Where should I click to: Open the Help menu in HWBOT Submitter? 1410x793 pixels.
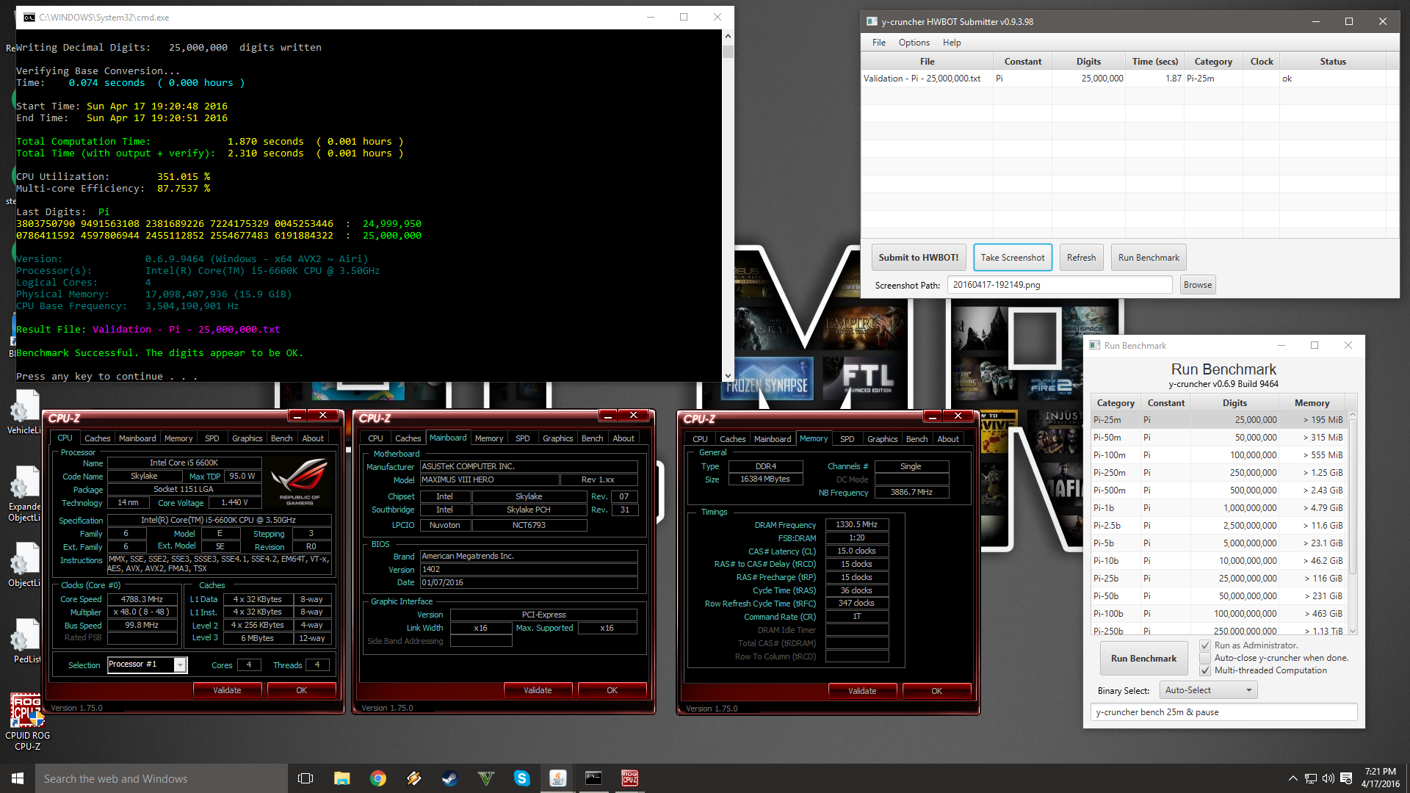tap(952, 43)
